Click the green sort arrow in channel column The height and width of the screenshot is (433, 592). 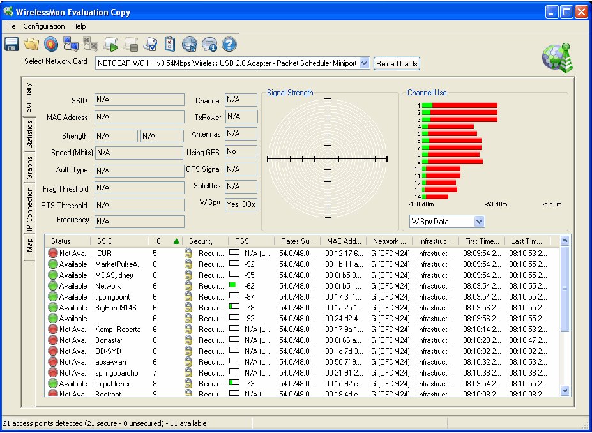click(176, 241)
